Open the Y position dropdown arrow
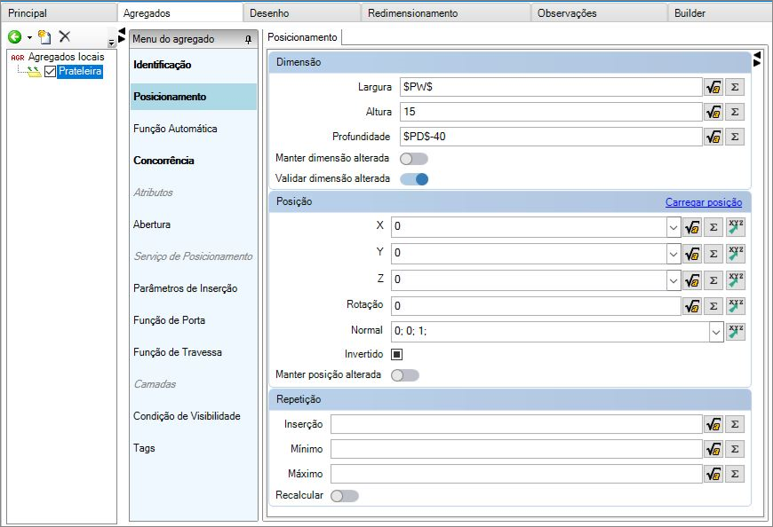Viewport: 773px width, 527px height. pos(673,254)
